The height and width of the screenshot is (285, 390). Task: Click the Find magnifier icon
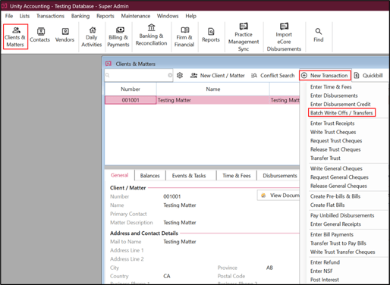(x=319, y=31)
